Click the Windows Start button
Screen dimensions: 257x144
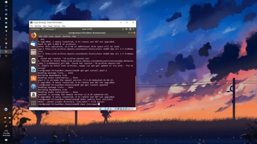(x=6, y=2)
